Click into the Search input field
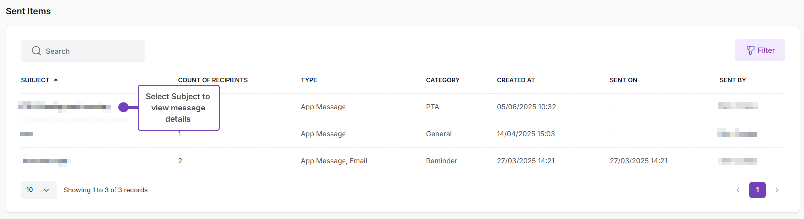The image size is (804, 219). (x=90, y=51)
